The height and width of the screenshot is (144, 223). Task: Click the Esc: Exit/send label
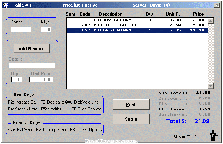pyautogui.click(x=20, y=130)
